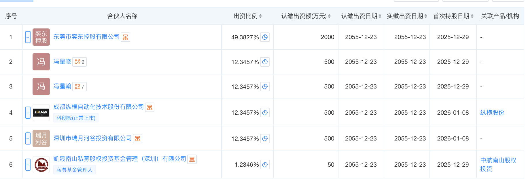Click the 科创板(正常上市) tag
The width and height of the screenshot is (526, 181).
click(x=76, y=118)
